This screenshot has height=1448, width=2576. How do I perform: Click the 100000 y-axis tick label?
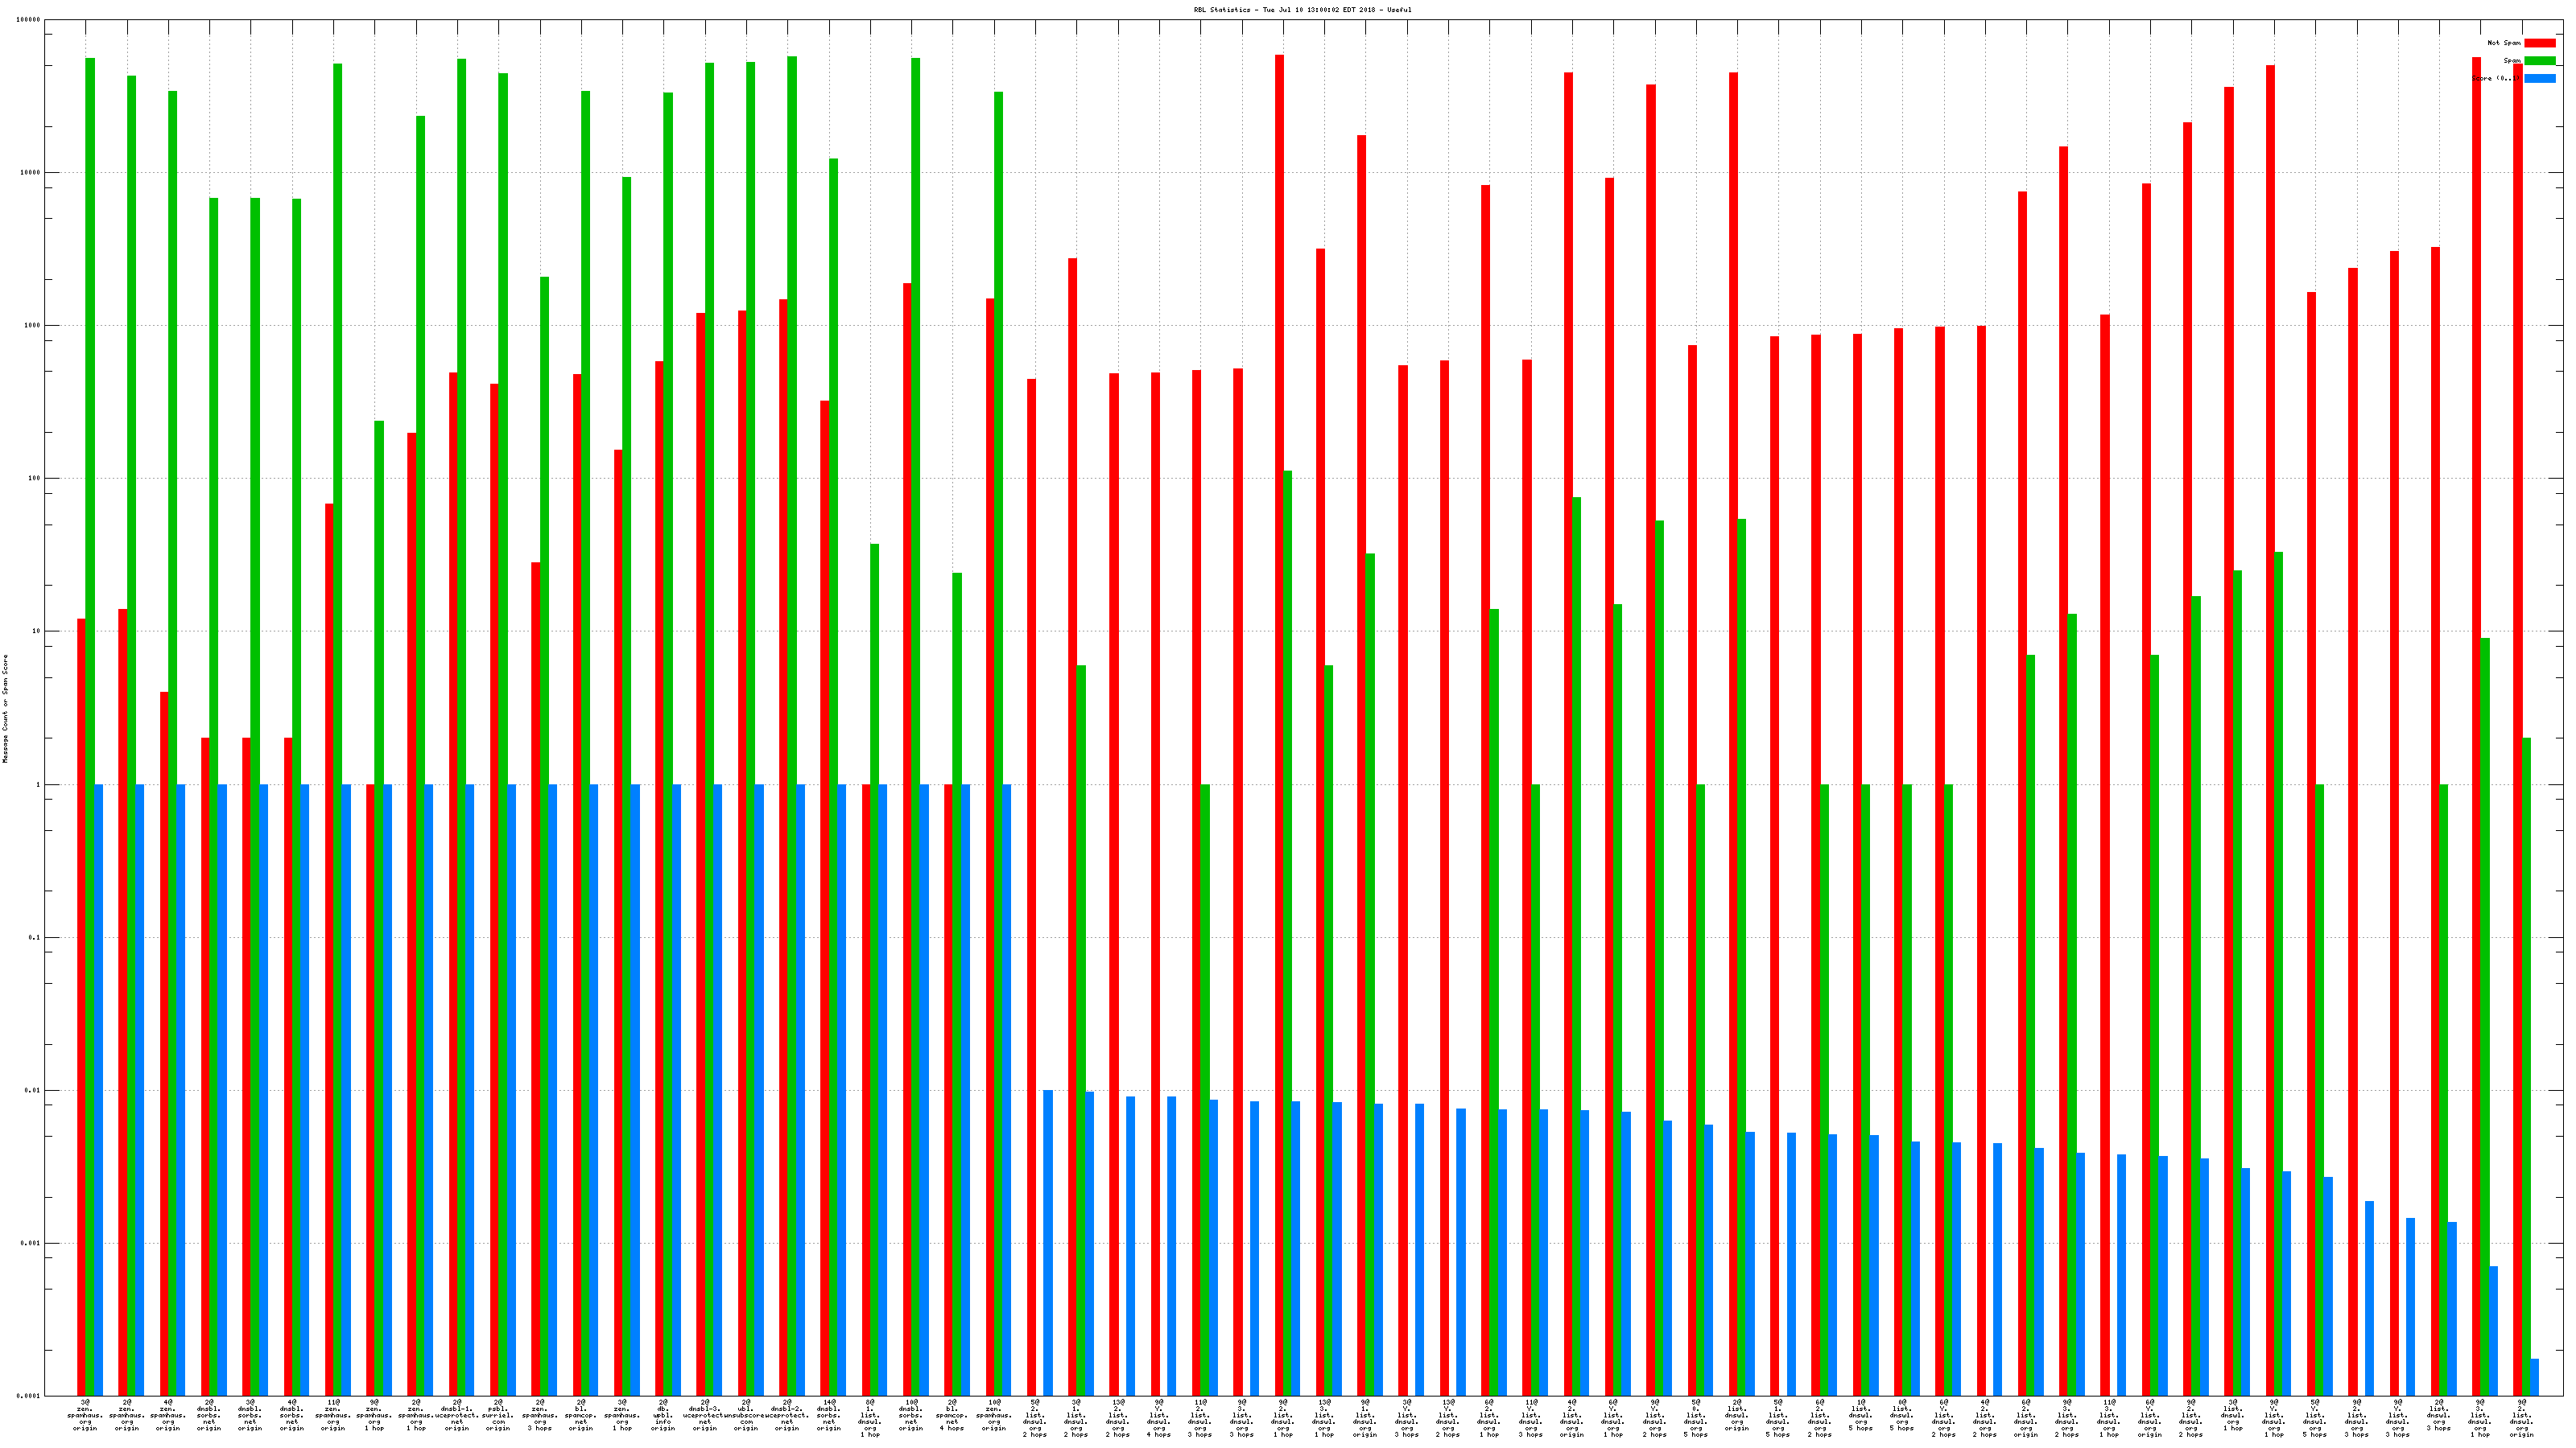pos(29,20)
